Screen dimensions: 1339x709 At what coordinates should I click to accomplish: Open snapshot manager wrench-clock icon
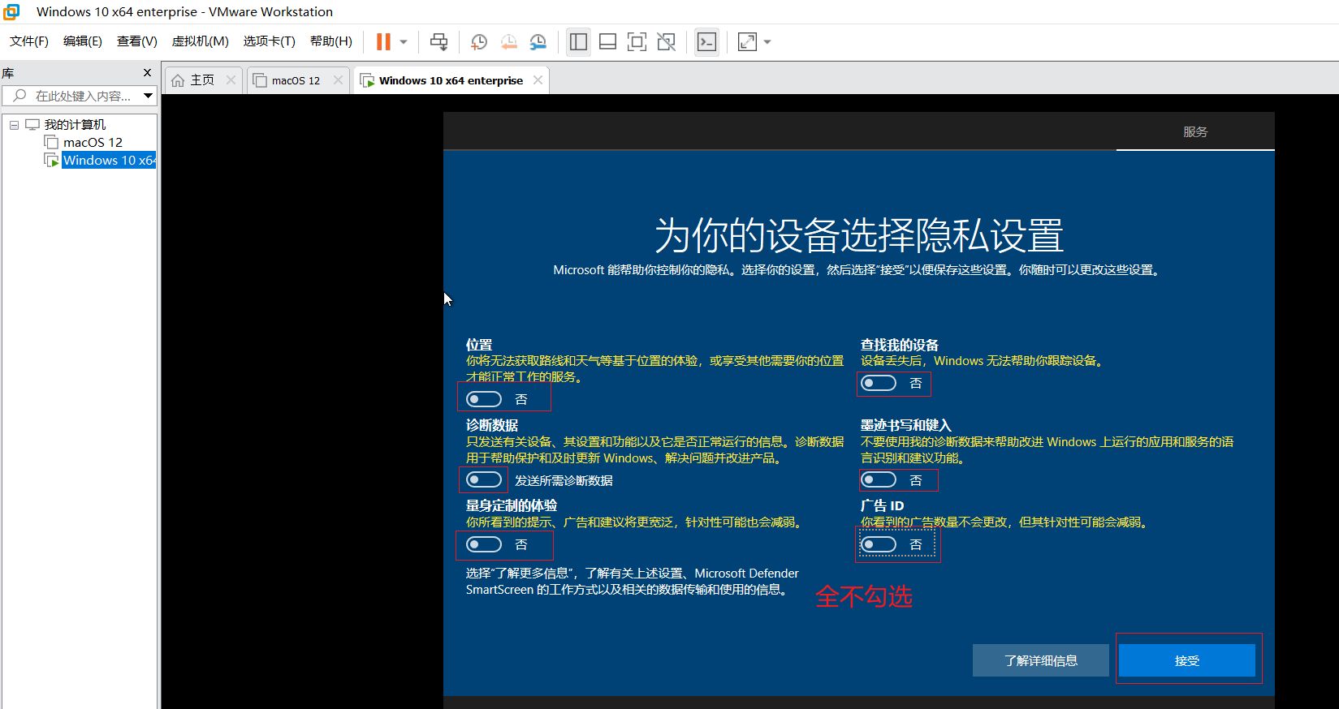point(538,41)
